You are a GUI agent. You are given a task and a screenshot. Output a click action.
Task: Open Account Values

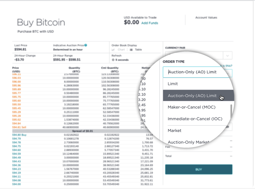[206, 18]
